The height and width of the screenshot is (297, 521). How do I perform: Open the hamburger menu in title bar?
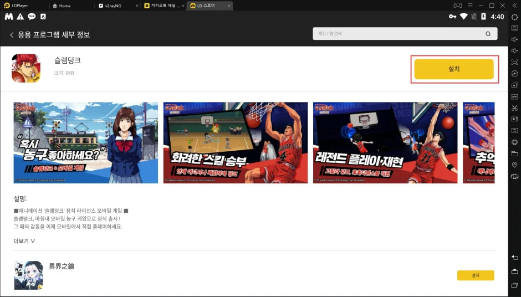470,6
